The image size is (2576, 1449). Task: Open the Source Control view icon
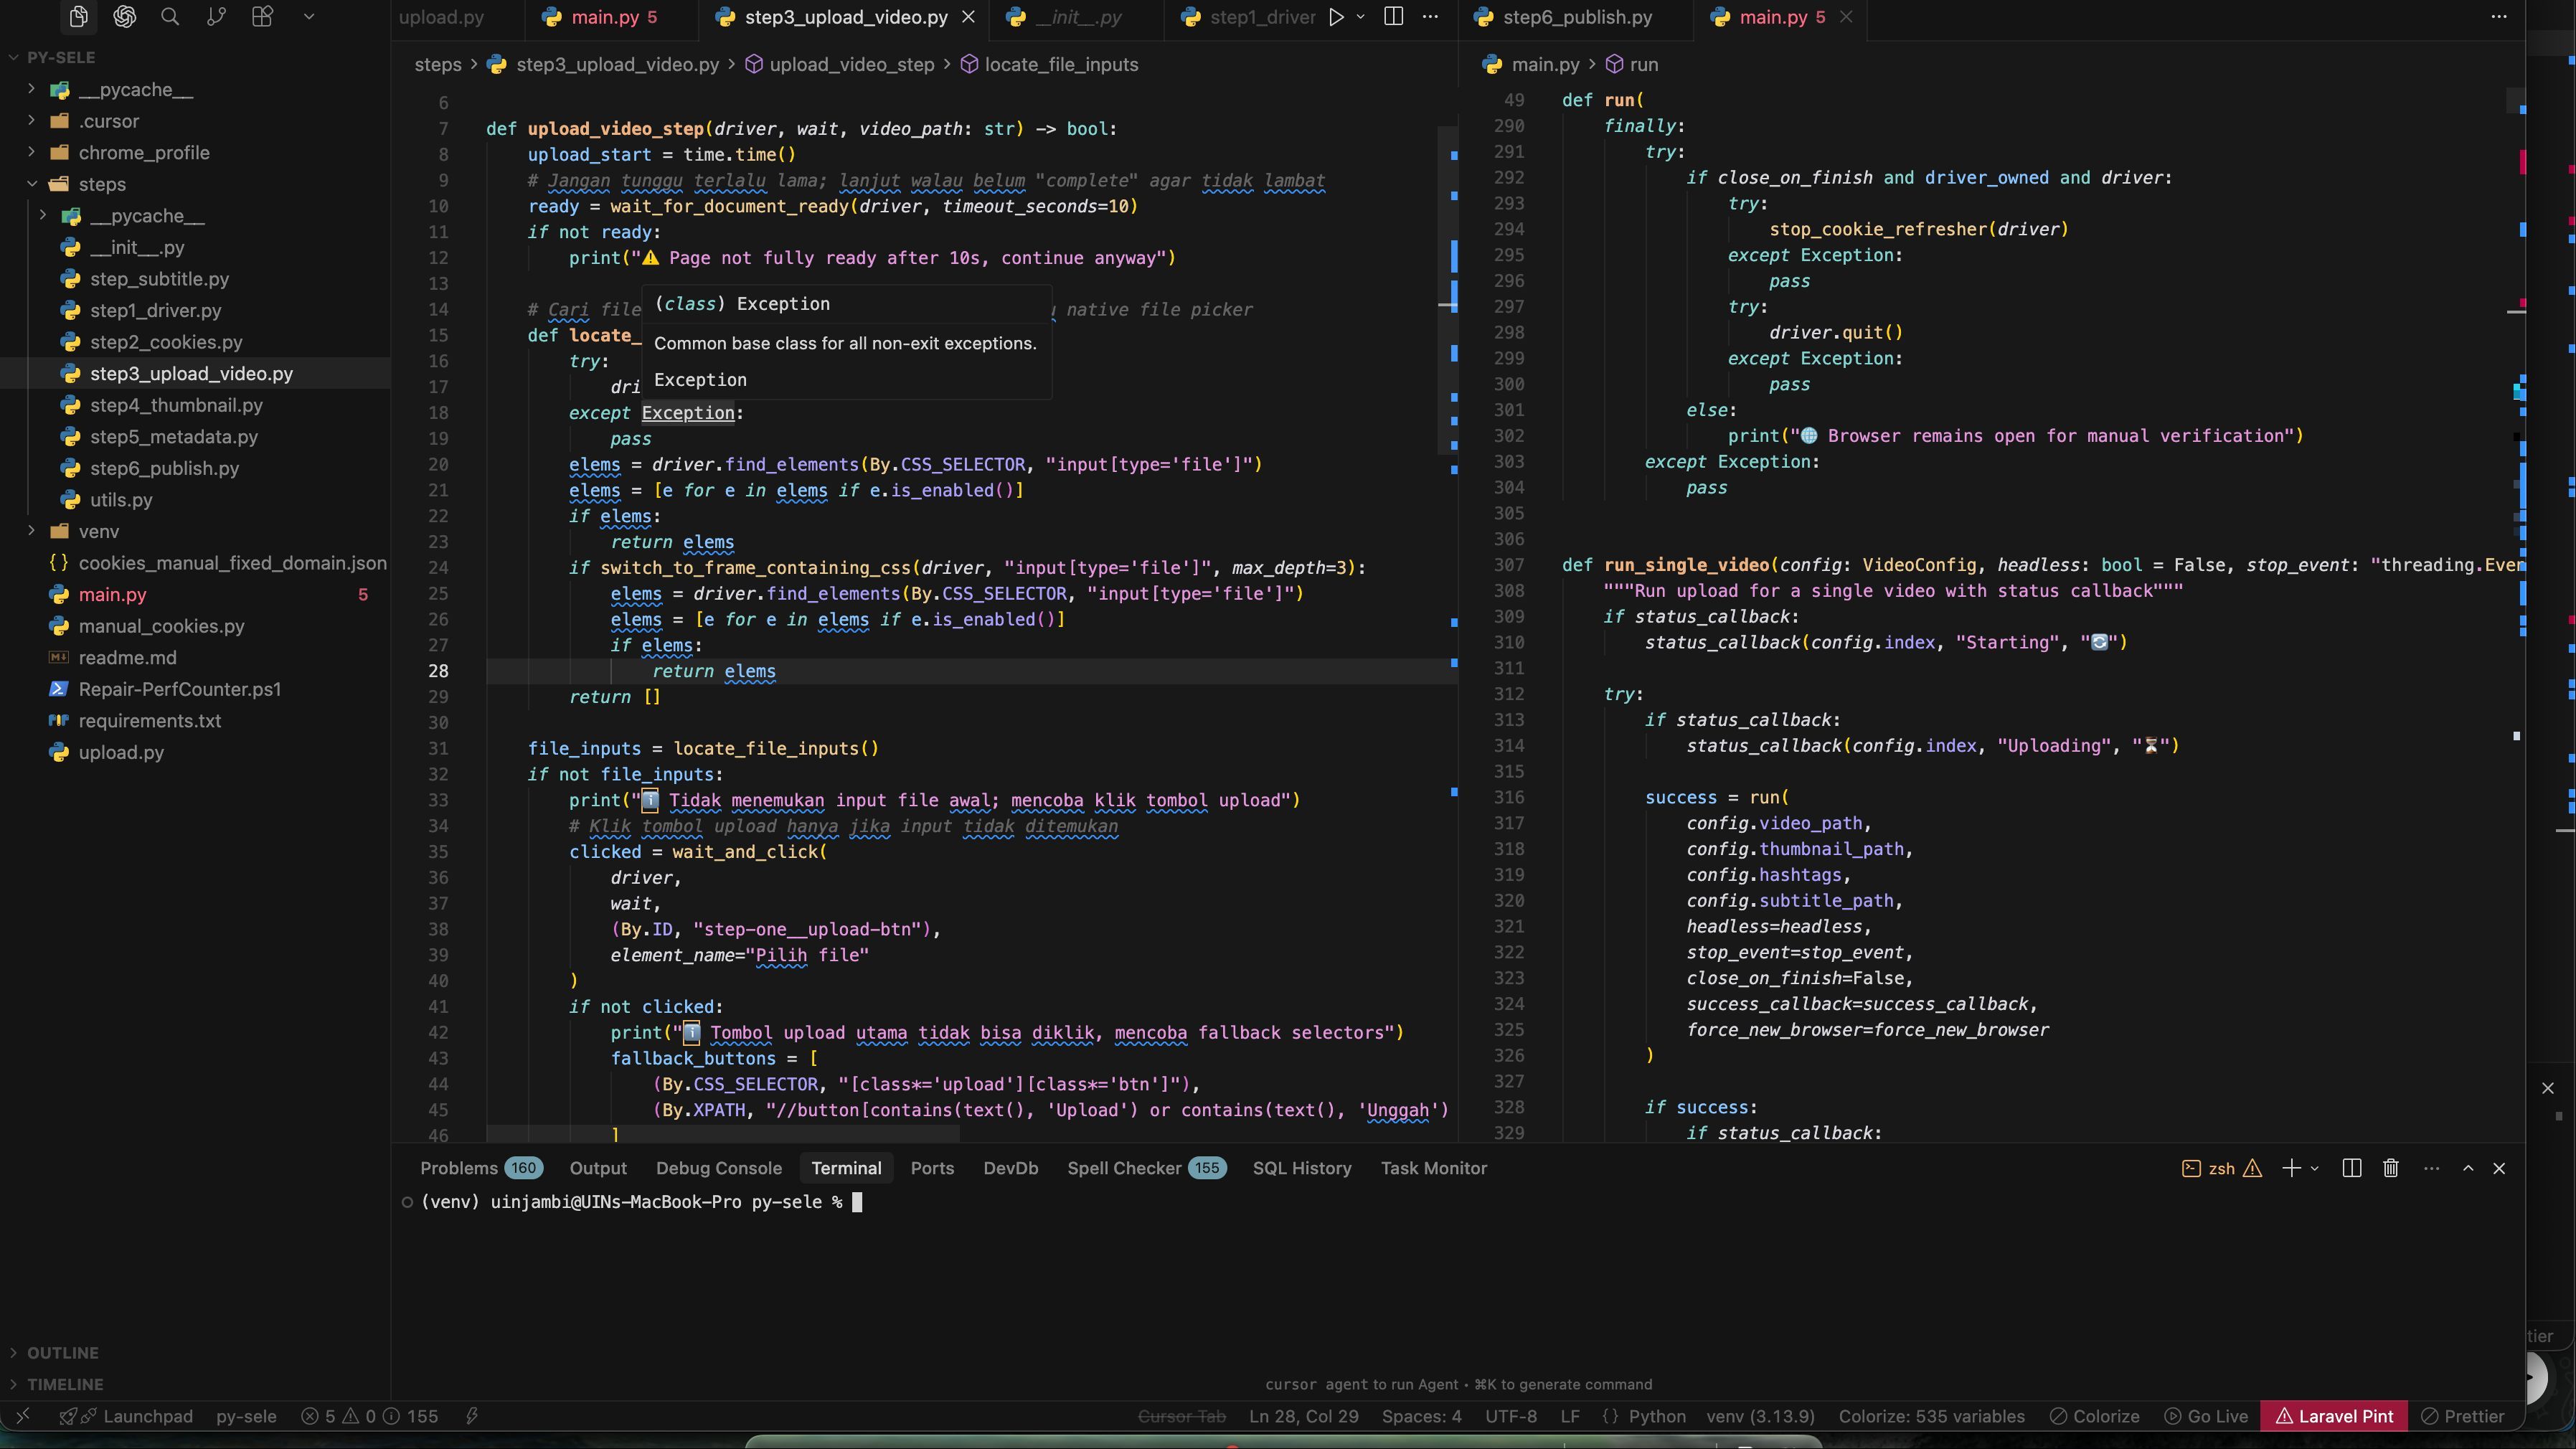tap(216, 17)
